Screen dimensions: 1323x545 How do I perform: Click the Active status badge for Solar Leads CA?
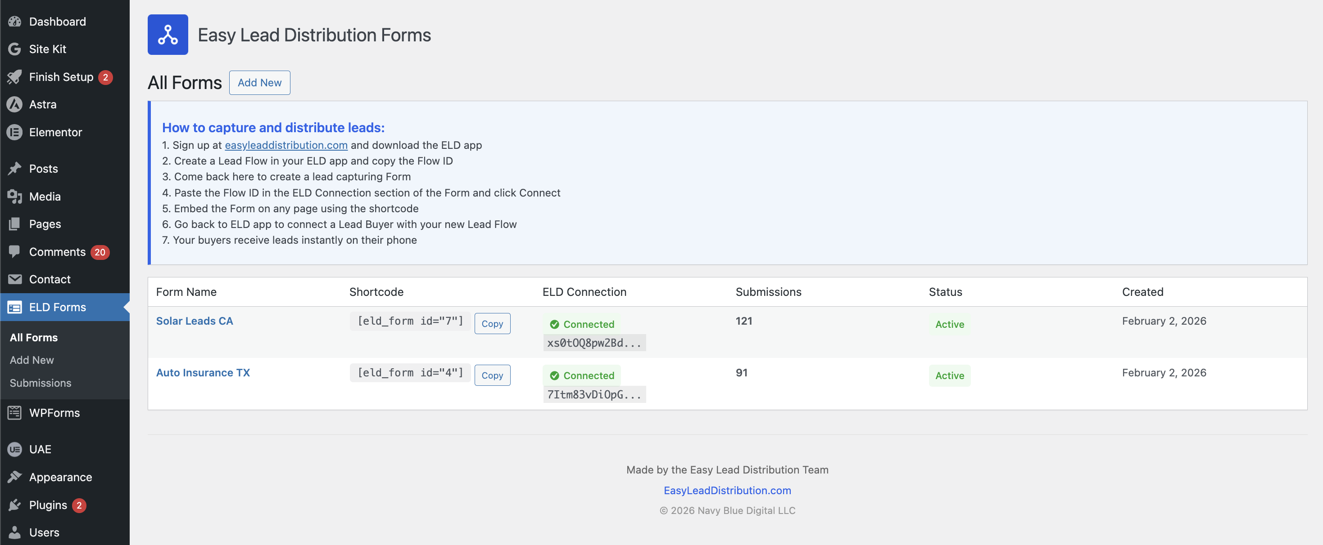pos(949,324)
